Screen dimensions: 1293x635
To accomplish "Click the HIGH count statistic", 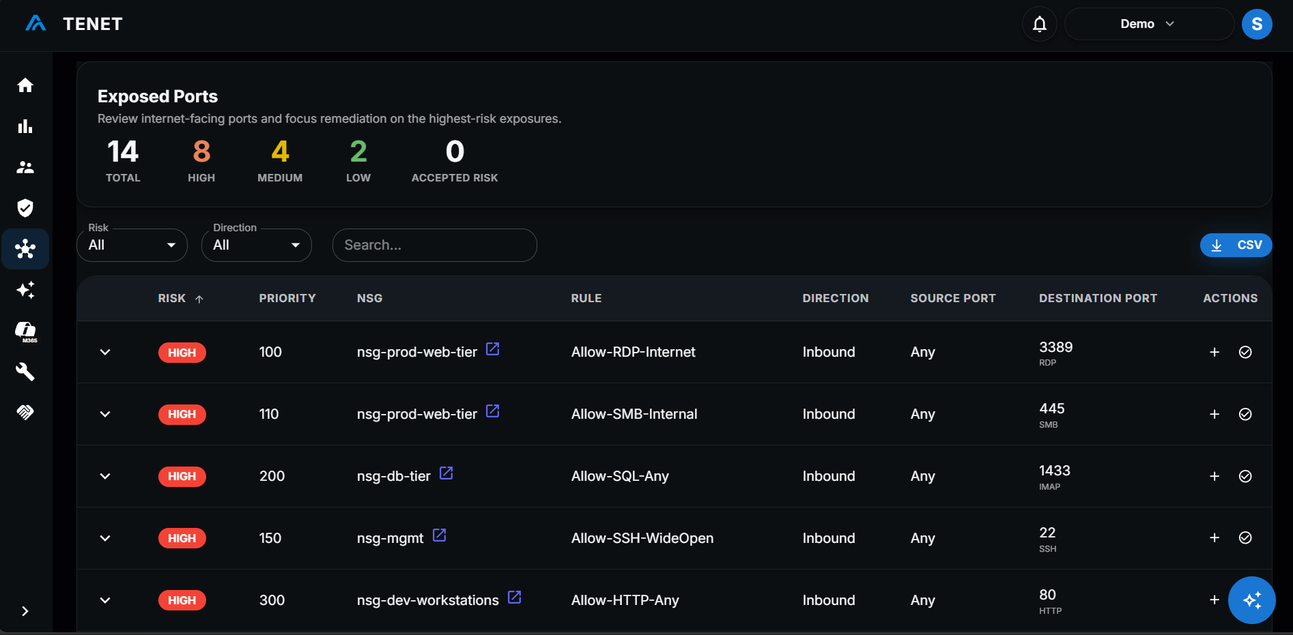I will [201, 161].
